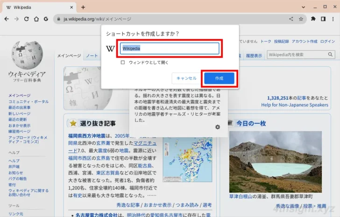Open the アップロード sidebar link
Viewport: 340px width, 217px height.
click(28, 140)
